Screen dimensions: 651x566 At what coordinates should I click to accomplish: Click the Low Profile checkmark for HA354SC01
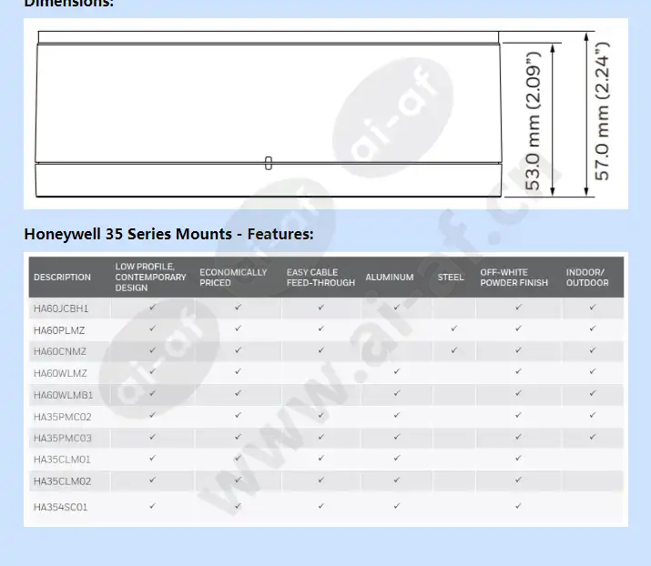point(152,506)
